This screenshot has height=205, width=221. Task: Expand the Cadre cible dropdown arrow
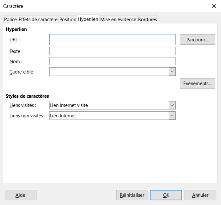point(172,72)
